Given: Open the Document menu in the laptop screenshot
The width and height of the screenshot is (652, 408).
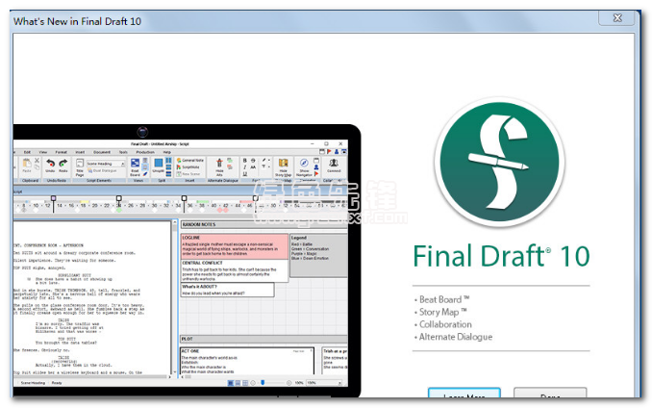Looking at the screenshot, I should (102, 152).
